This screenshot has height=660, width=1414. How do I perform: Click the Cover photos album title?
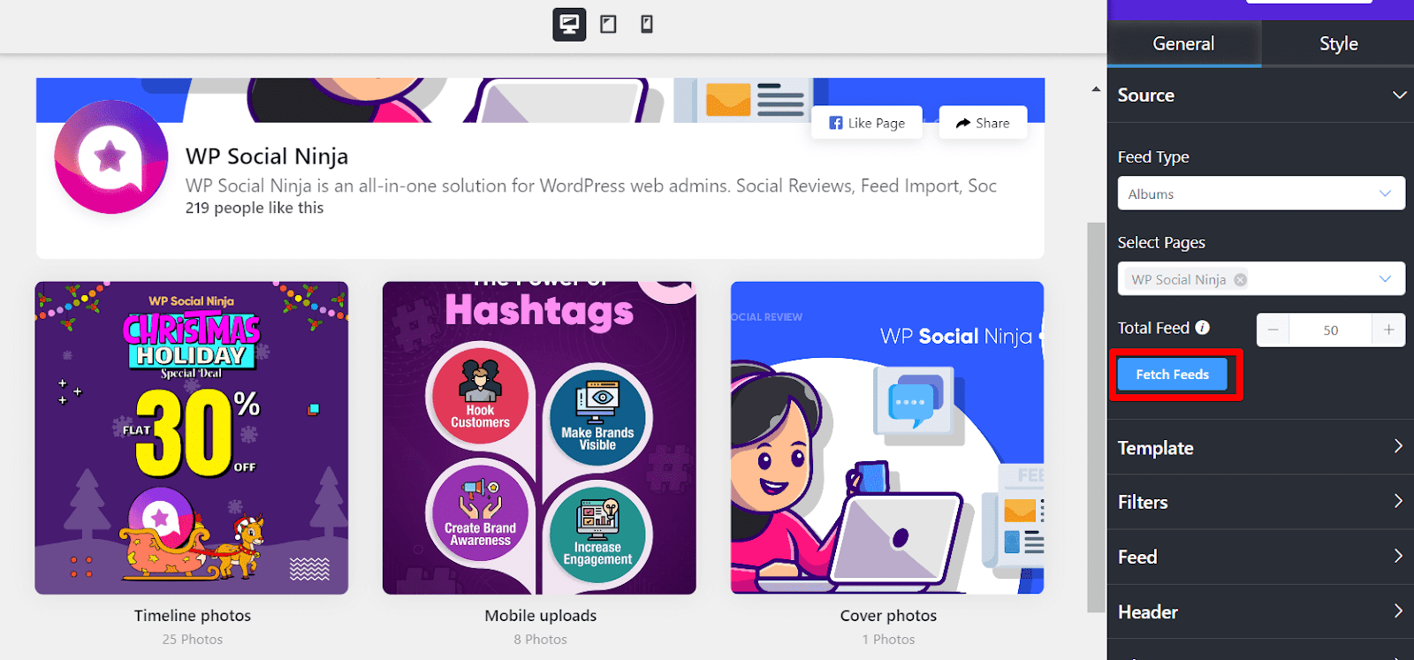point(888,616)
